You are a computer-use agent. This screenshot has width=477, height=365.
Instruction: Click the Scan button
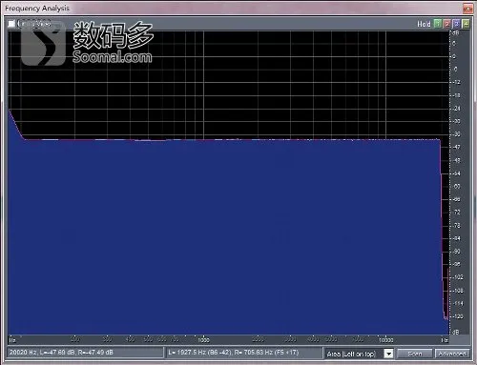pyautogui.click(x=415, y=354)
